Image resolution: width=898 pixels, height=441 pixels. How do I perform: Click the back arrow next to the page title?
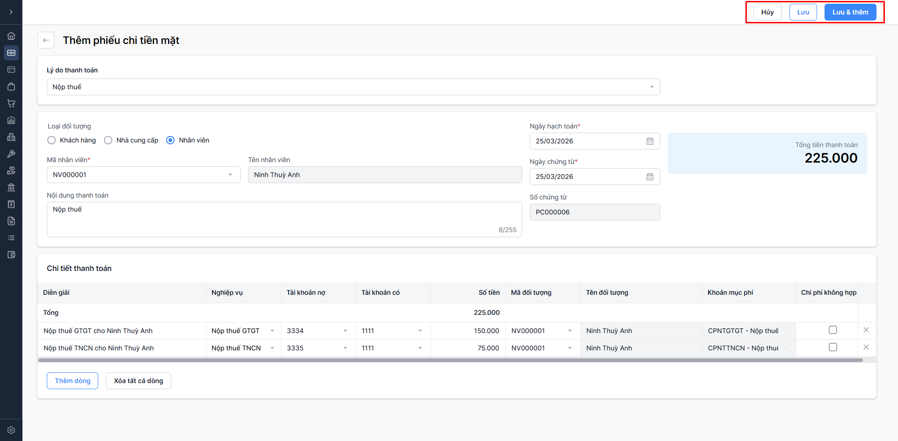click(46, 40)
